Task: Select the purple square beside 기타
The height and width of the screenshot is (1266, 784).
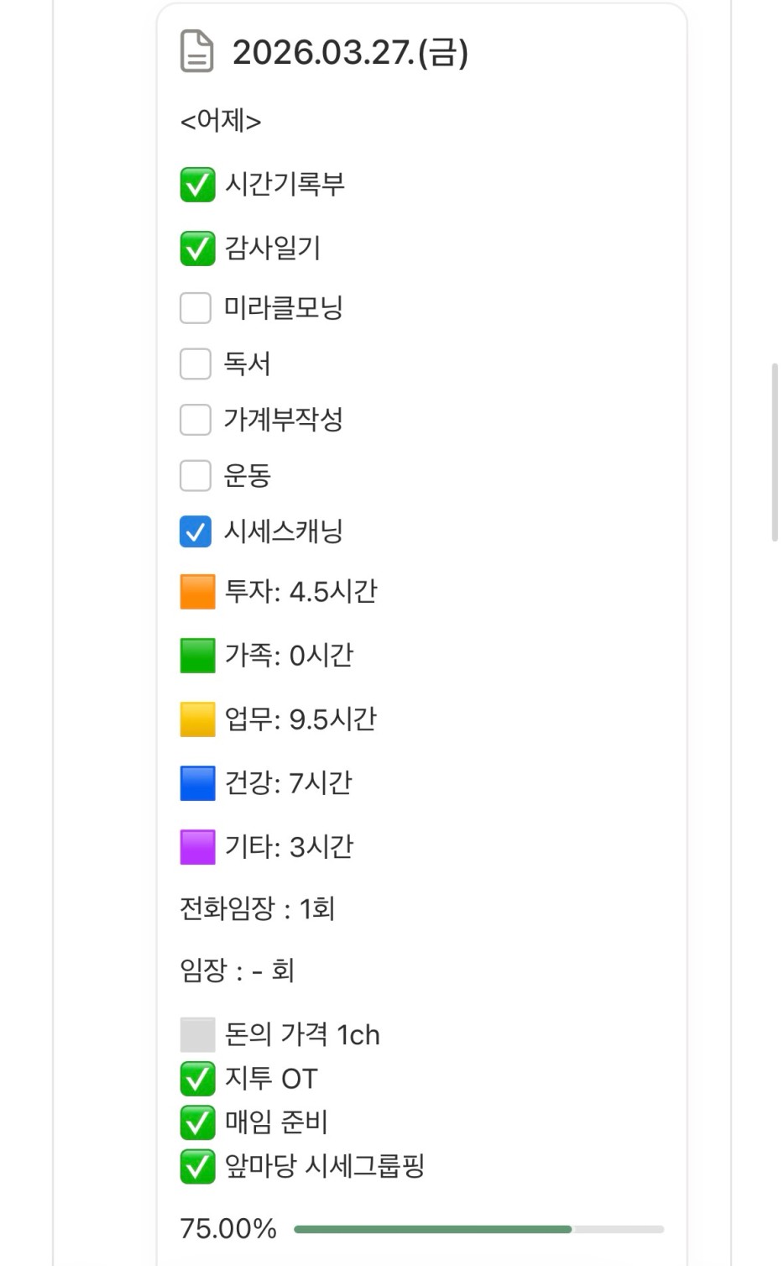Action: tap(197, 847)
